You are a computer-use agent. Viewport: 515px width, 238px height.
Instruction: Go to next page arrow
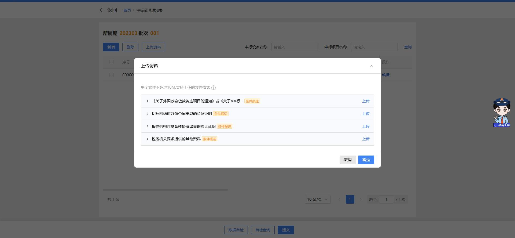[x=360, y=199]
